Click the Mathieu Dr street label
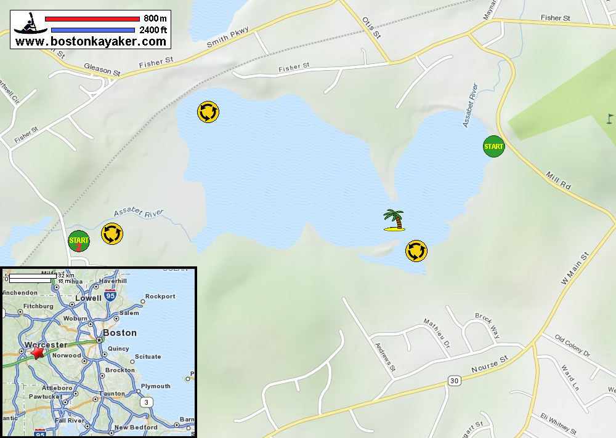616x438 pixels. pos(437,333)
